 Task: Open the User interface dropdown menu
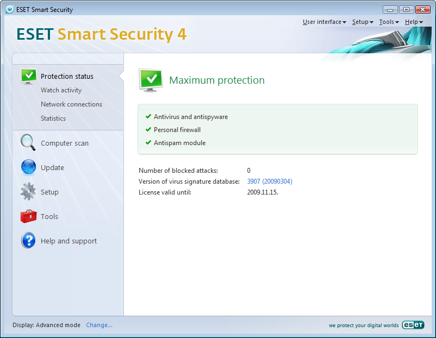324,22
